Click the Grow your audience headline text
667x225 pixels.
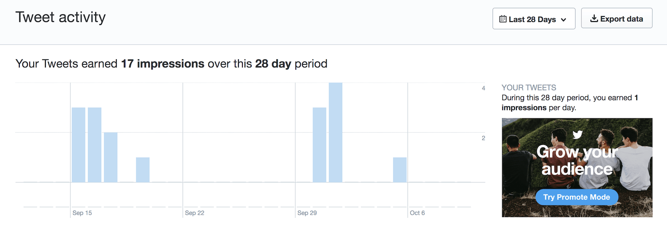click(577, 160)
